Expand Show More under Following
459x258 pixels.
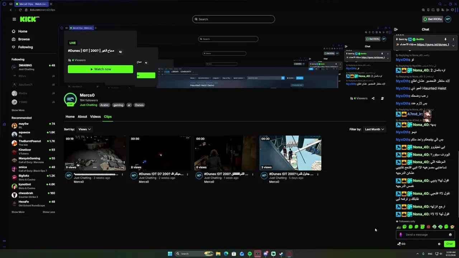[x=18, y=110]
